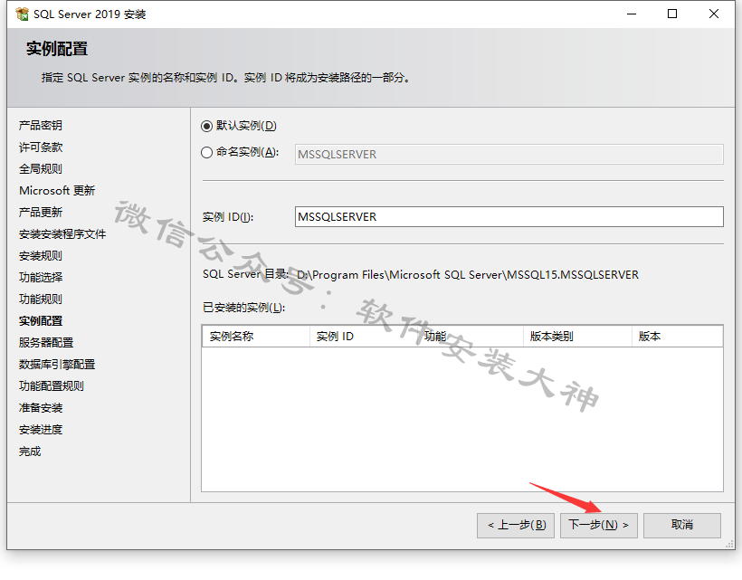Click the 安装进度 step in sidebar
Viewport: 742px width, 580px height.
(x=41, y=430)
